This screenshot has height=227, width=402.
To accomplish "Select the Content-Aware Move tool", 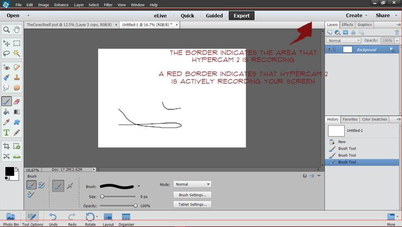I will (6, 156).
